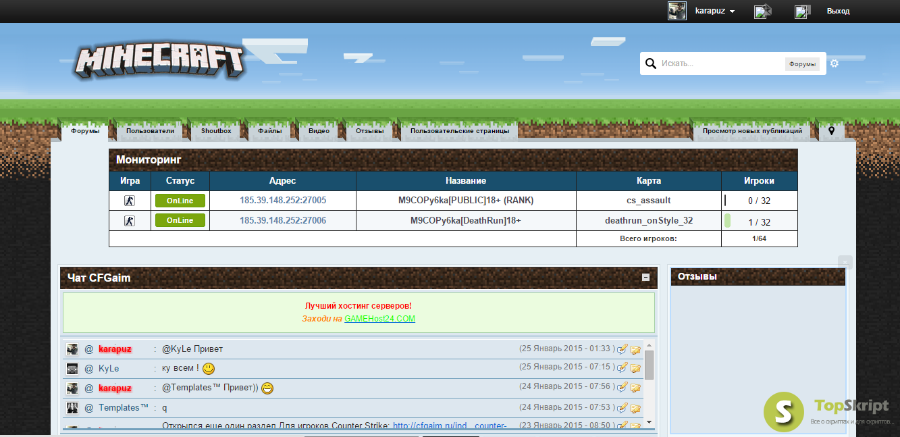
Task: Open the GAMEHost24.COM hosting link
Action: tap(379, 319)
